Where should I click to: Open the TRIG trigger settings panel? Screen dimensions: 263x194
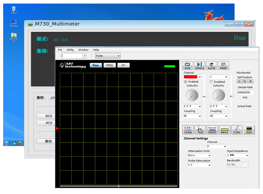coord(200,130)
